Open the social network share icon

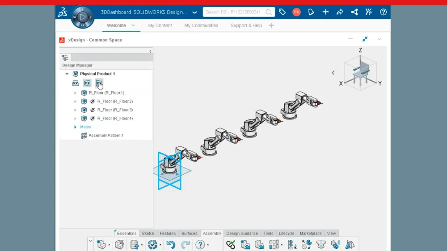click(354, 12)
